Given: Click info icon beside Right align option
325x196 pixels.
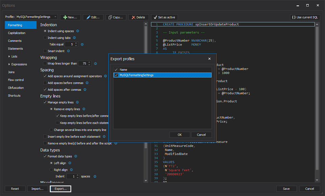Looking at the screenshot, I should click(71, 170).
